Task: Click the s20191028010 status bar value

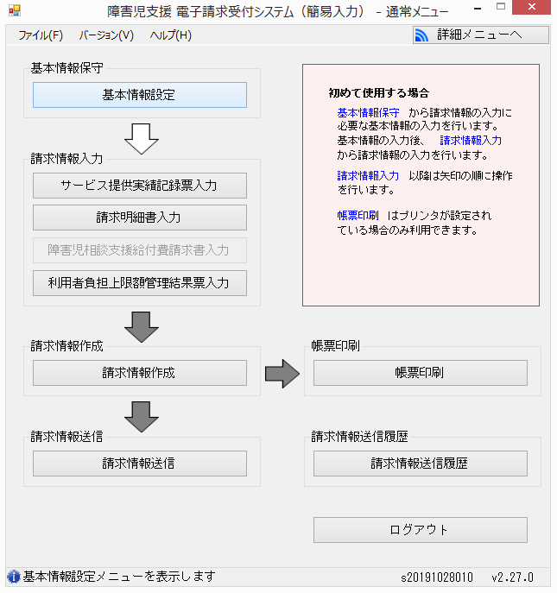Action: click(x=437, y=577)
